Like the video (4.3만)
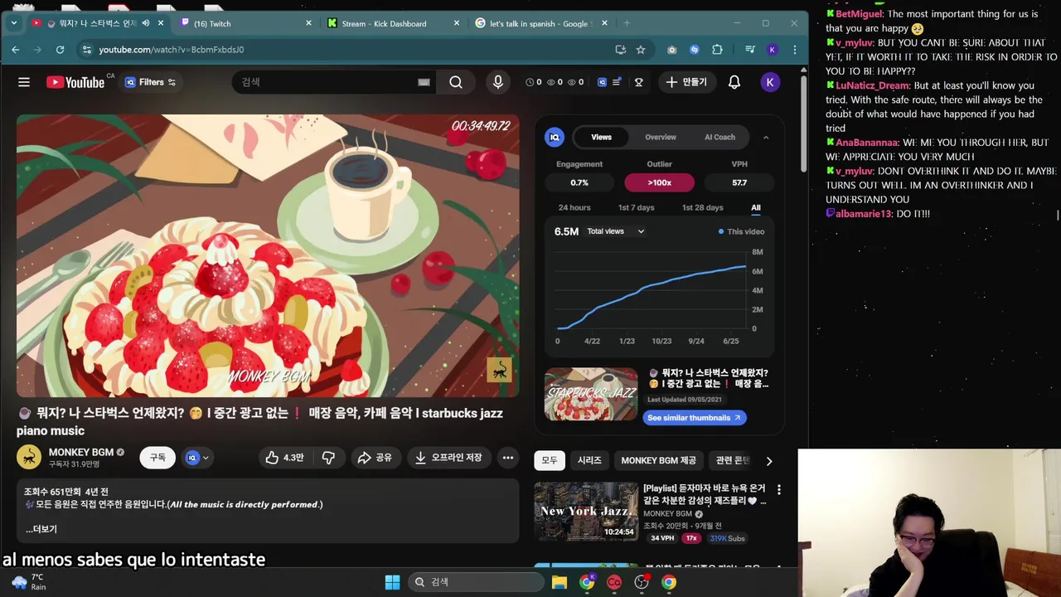1061x597 pixels. pyautogui.click(x=284, y=458)
